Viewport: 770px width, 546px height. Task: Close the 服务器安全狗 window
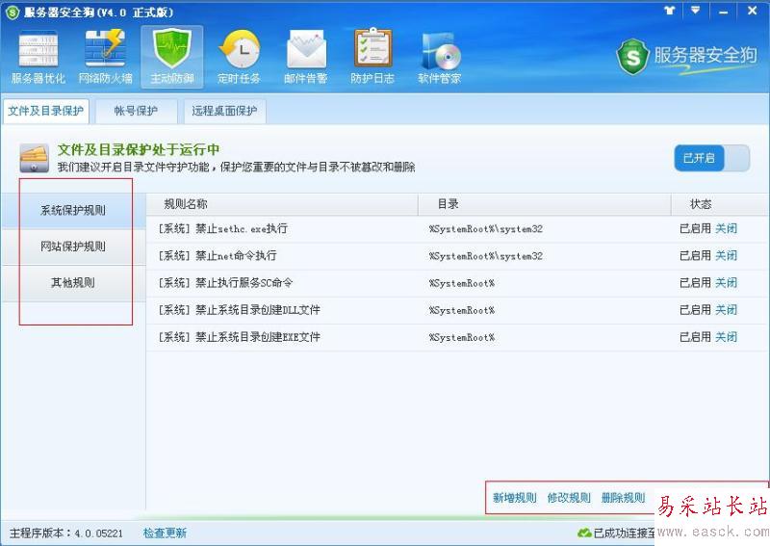click(x=752, y=11)
